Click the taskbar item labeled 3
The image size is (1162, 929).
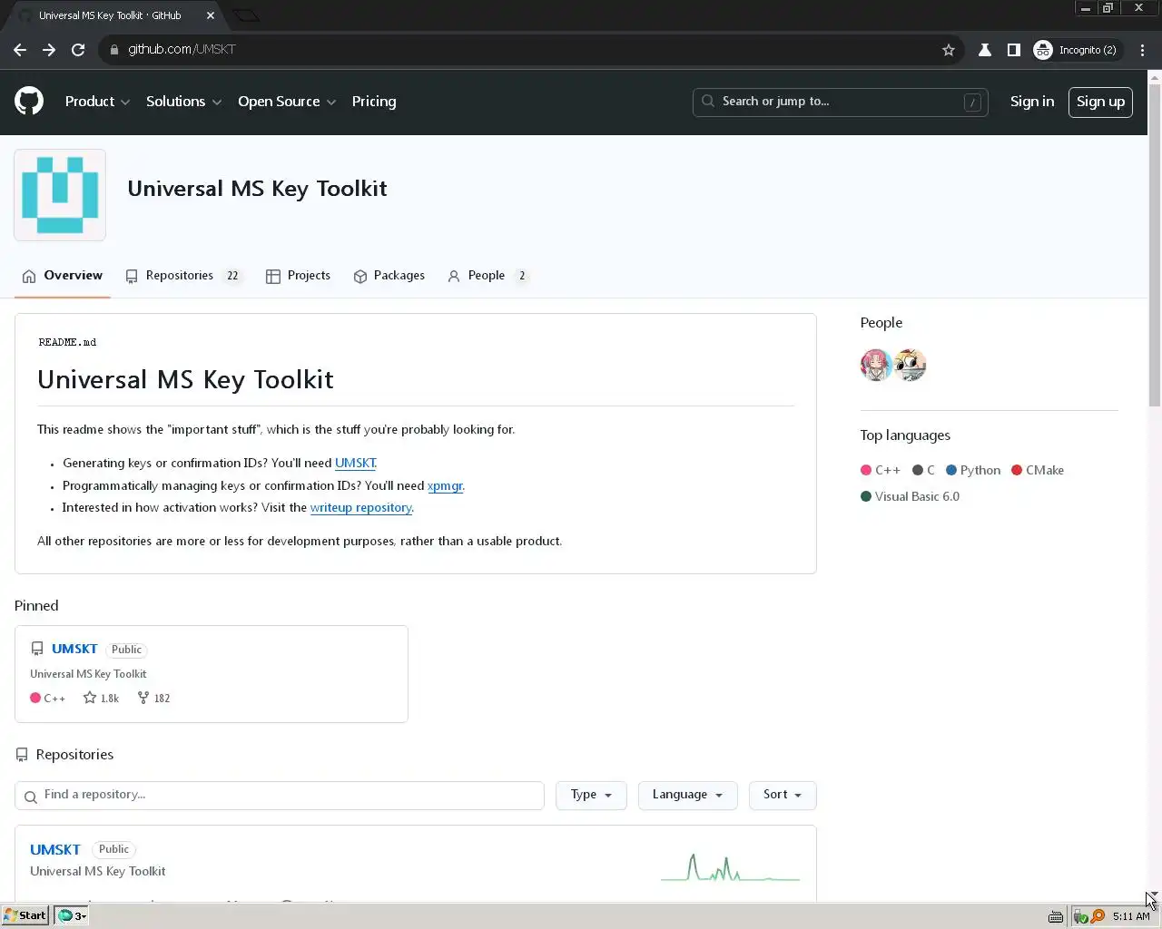click(72, 915)
